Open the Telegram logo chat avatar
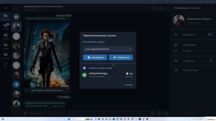Screen dimensions: 216x121 (x=16, y=84)
